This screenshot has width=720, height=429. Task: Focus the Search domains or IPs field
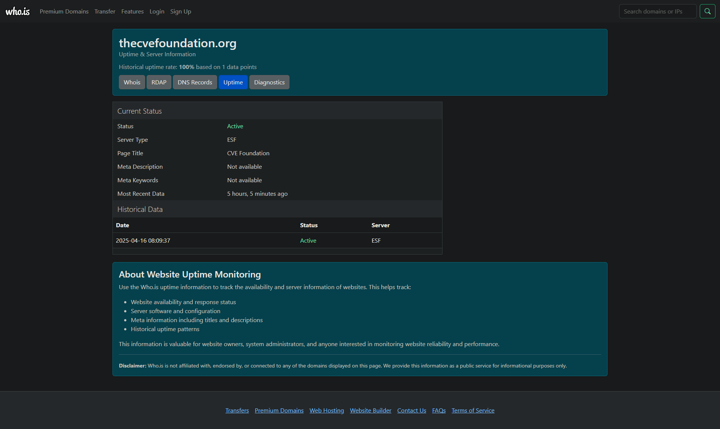coord(657,11)
